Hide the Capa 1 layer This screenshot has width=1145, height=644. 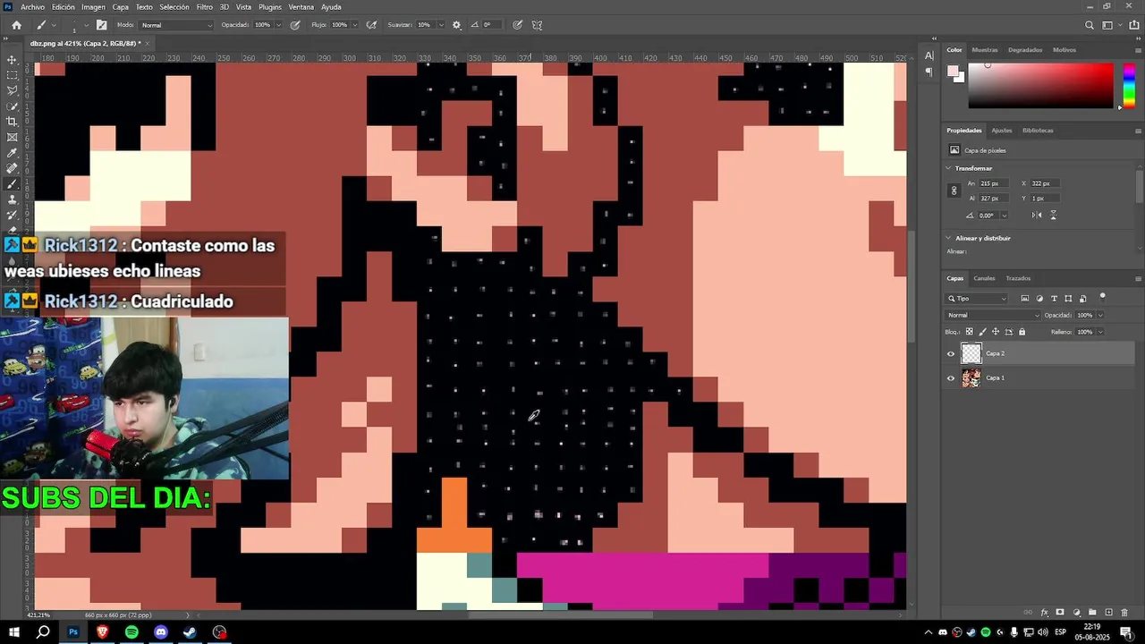(951, 378)
